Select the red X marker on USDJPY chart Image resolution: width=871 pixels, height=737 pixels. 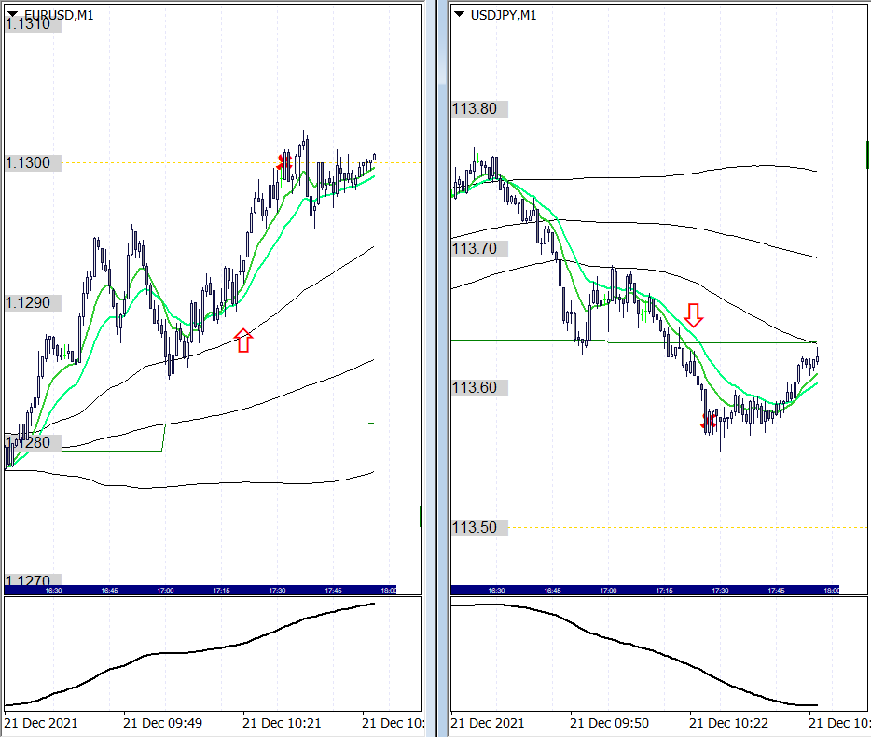point(707,423)
